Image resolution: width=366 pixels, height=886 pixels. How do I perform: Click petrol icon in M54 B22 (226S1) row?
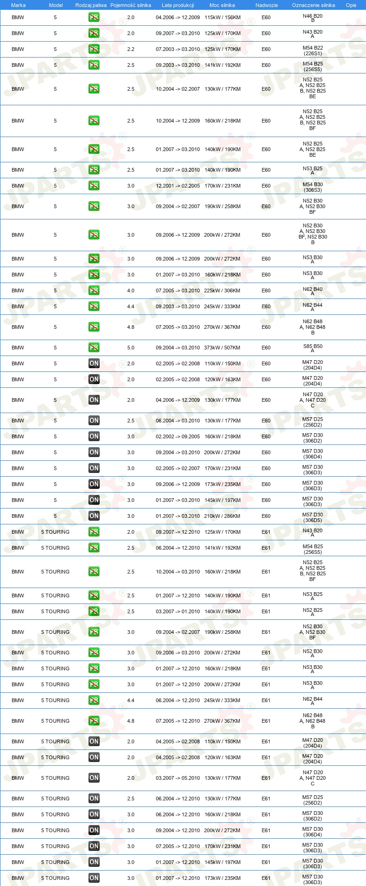tap(94, 49)
